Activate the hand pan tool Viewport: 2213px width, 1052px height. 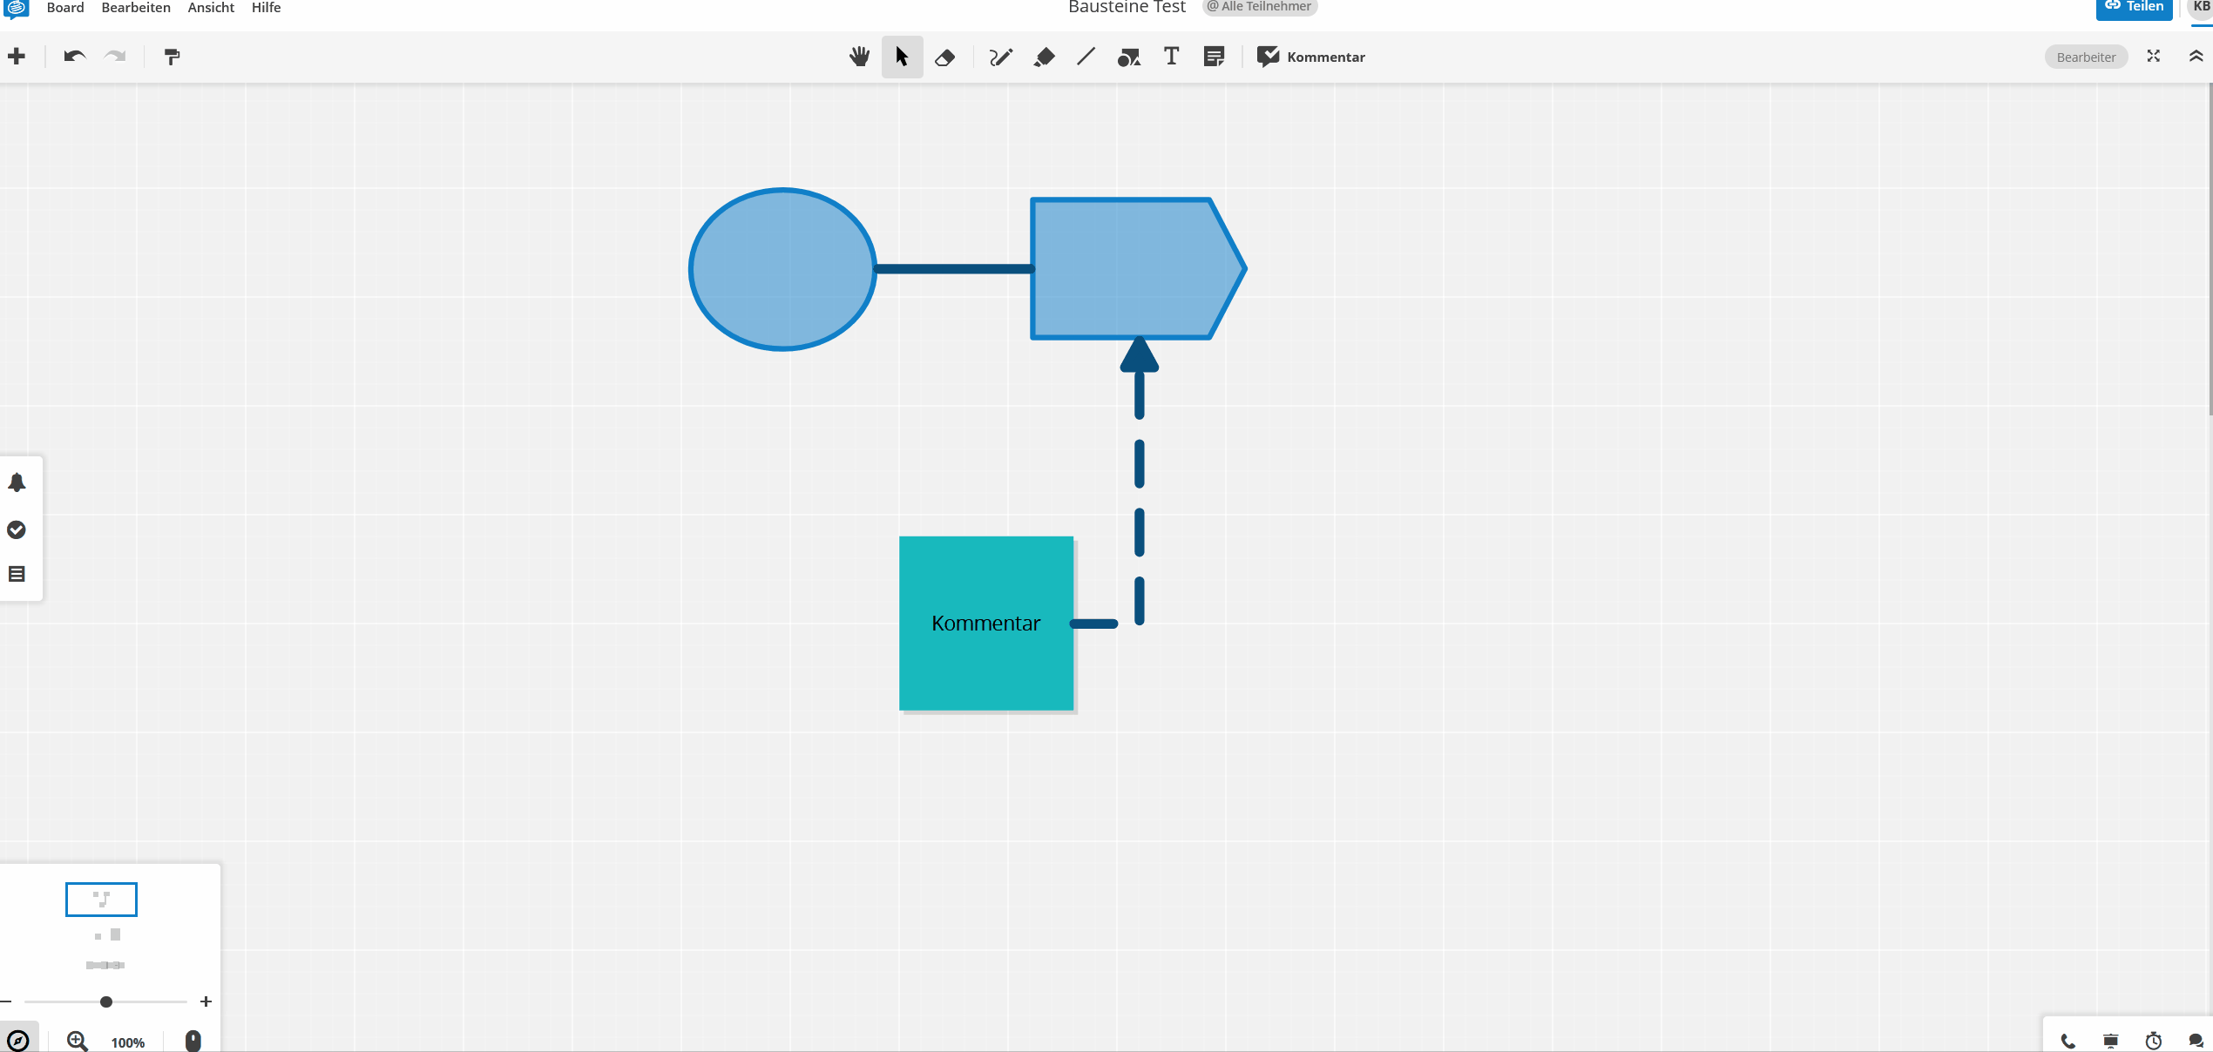coord(860,57)
